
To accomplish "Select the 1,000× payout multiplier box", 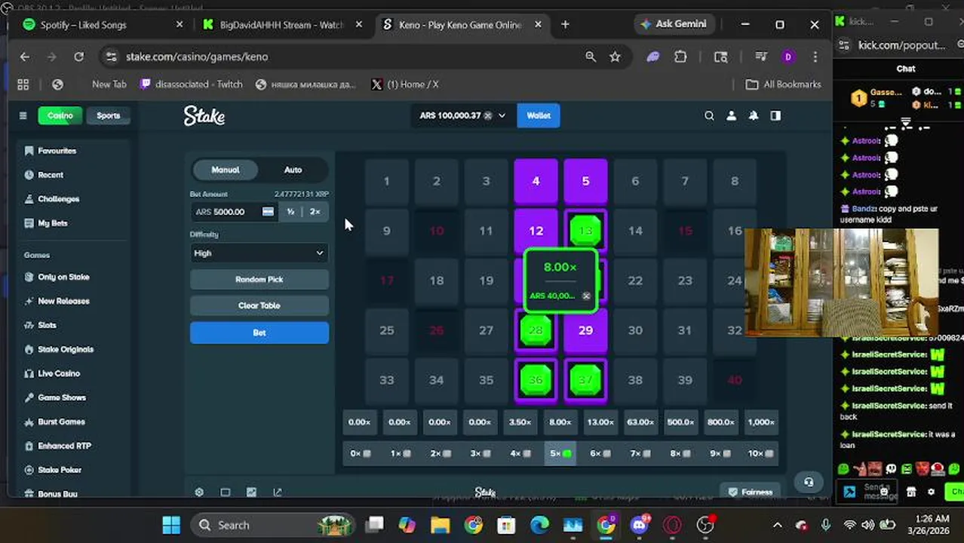I will [x=760, y=422].
